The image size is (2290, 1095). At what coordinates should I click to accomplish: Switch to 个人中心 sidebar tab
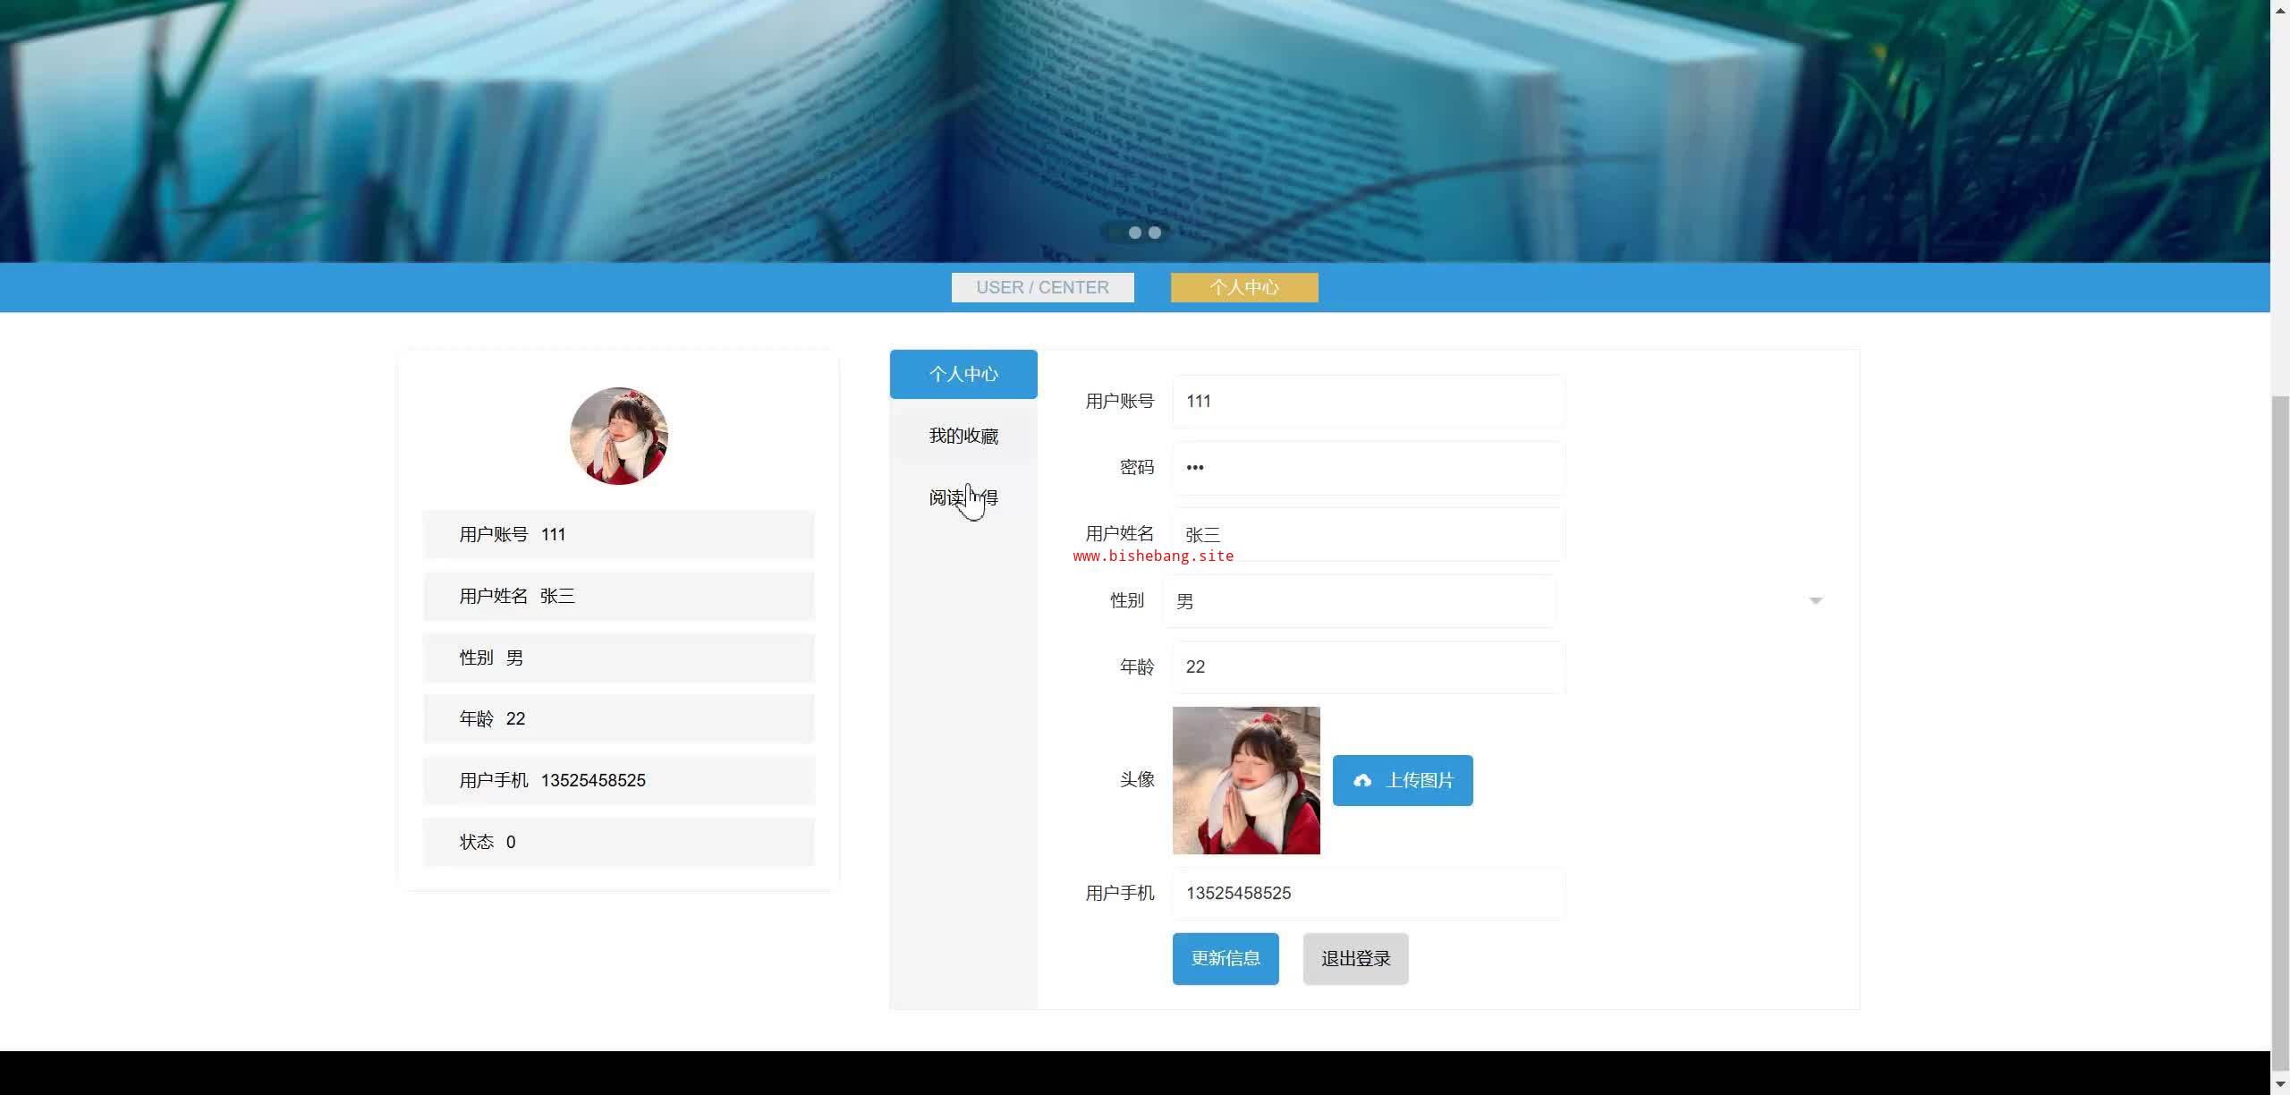[x=963, y=374]
